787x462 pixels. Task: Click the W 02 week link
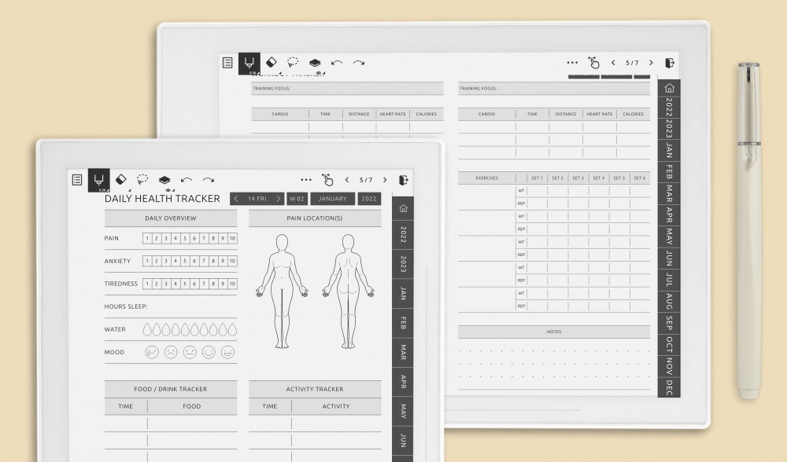click(x=297, y=199)
